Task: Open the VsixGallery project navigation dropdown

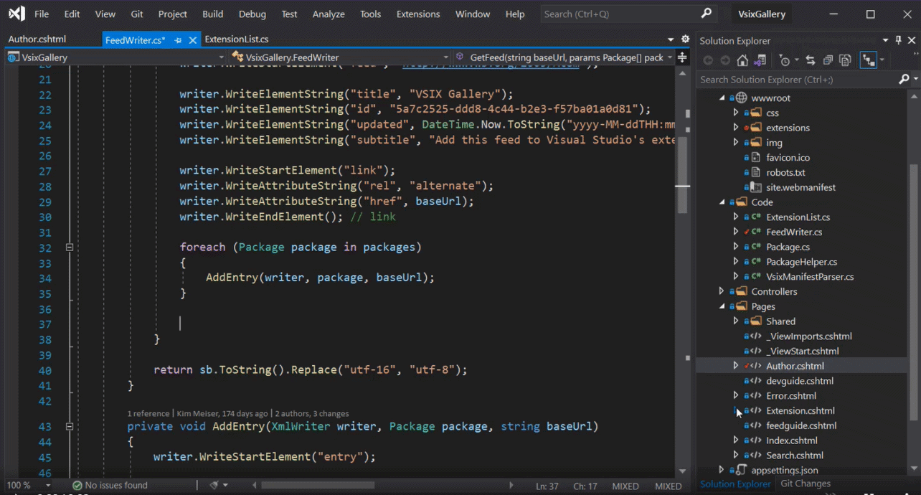Action: (x=220, y=57)
